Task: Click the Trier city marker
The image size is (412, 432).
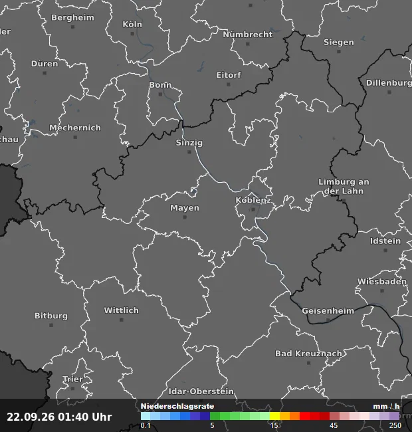Action: click(x=72, y=389)
